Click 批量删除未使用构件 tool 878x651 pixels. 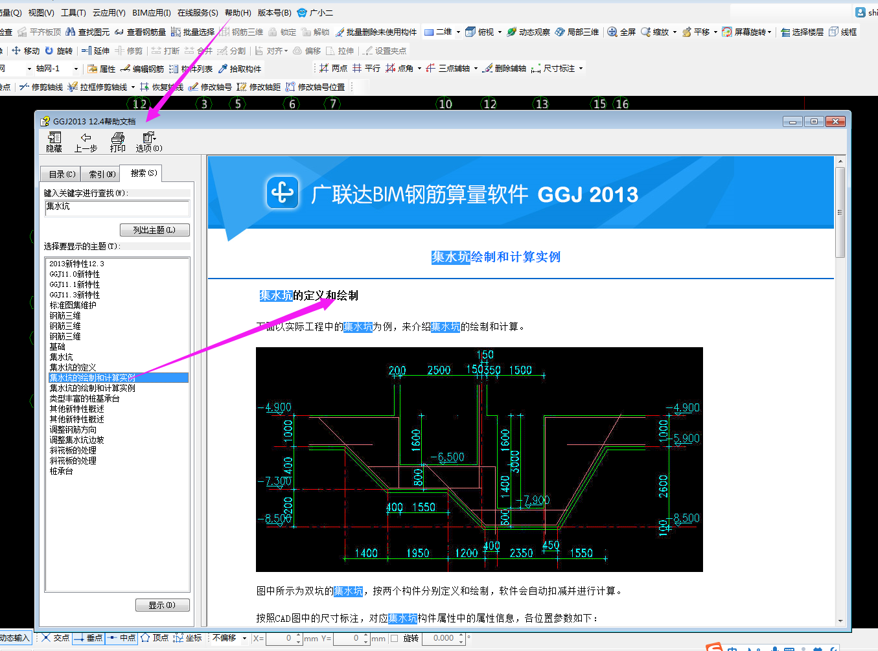coord(376,32)
